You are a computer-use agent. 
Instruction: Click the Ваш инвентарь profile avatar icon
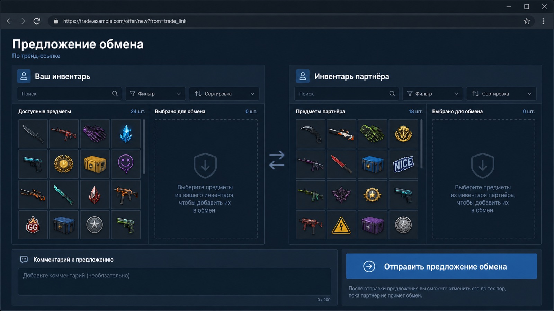click(24, 76)
